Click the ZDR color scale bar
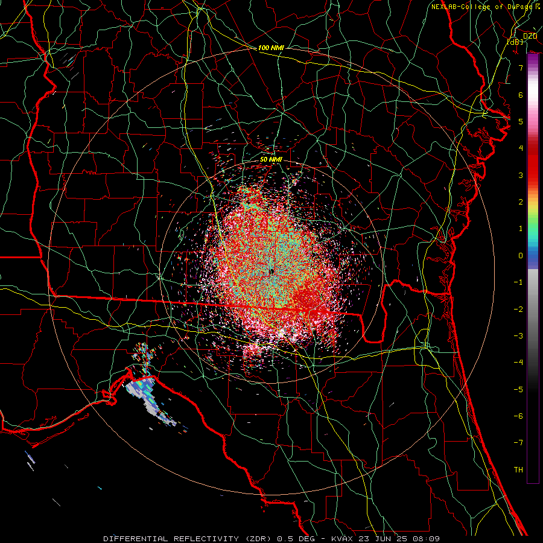Image resolution: width=543 pixels, height=543 pixels. 533,268
